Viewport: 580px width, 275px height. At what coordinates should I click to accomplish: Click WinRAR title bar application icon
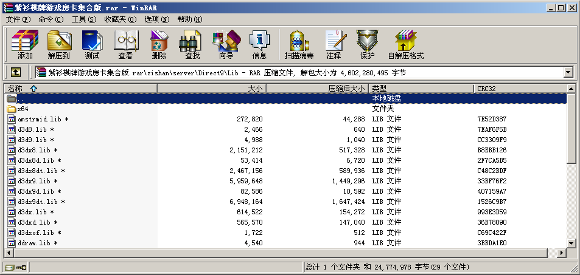8,8
